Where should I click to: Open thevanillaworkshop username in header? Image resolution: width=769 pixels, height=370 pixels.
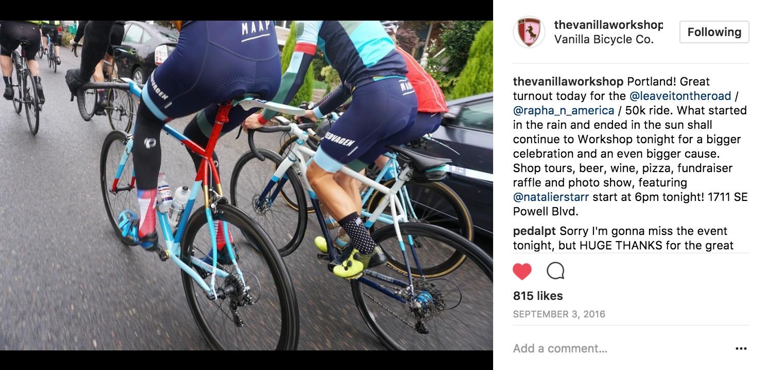click(608, 25)
